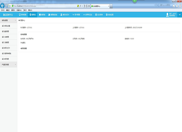The width and height of the screenshot is (182, 132).
Task: Expand the admin account dropdown arrow
Action: (x=180, y=15)
